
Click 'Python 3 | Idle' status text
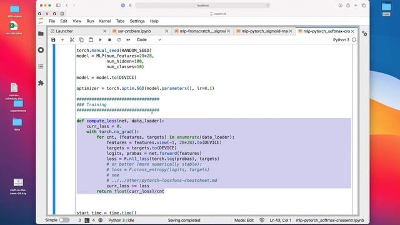(x=121, y=220)
